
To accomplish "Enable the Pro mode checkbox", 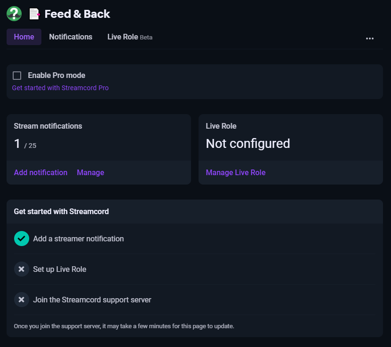I will [x=17, y=76].
